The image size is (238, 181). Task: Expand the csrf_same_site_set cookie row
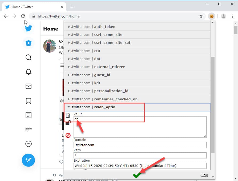(x=137, y=43)
